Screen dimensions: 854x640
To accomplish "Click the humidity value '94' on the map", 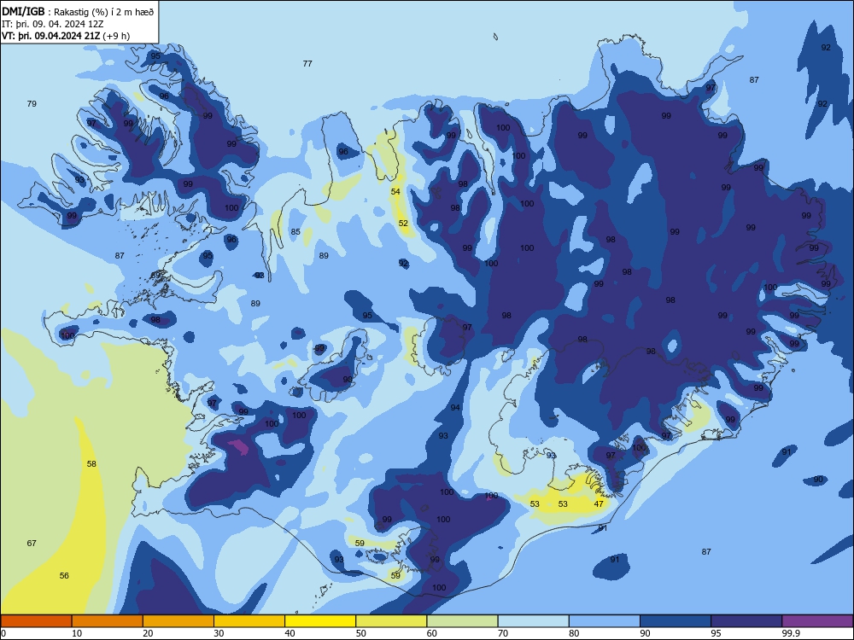I will [x=455, y=408].
